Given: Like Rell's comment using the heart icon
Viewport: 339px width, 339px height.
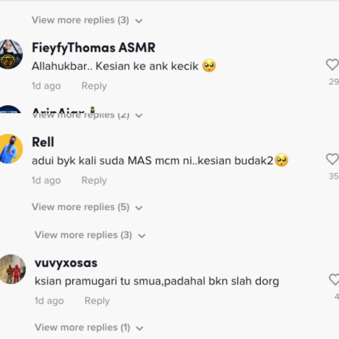Looking at the screenshot, I should [333, 159].
